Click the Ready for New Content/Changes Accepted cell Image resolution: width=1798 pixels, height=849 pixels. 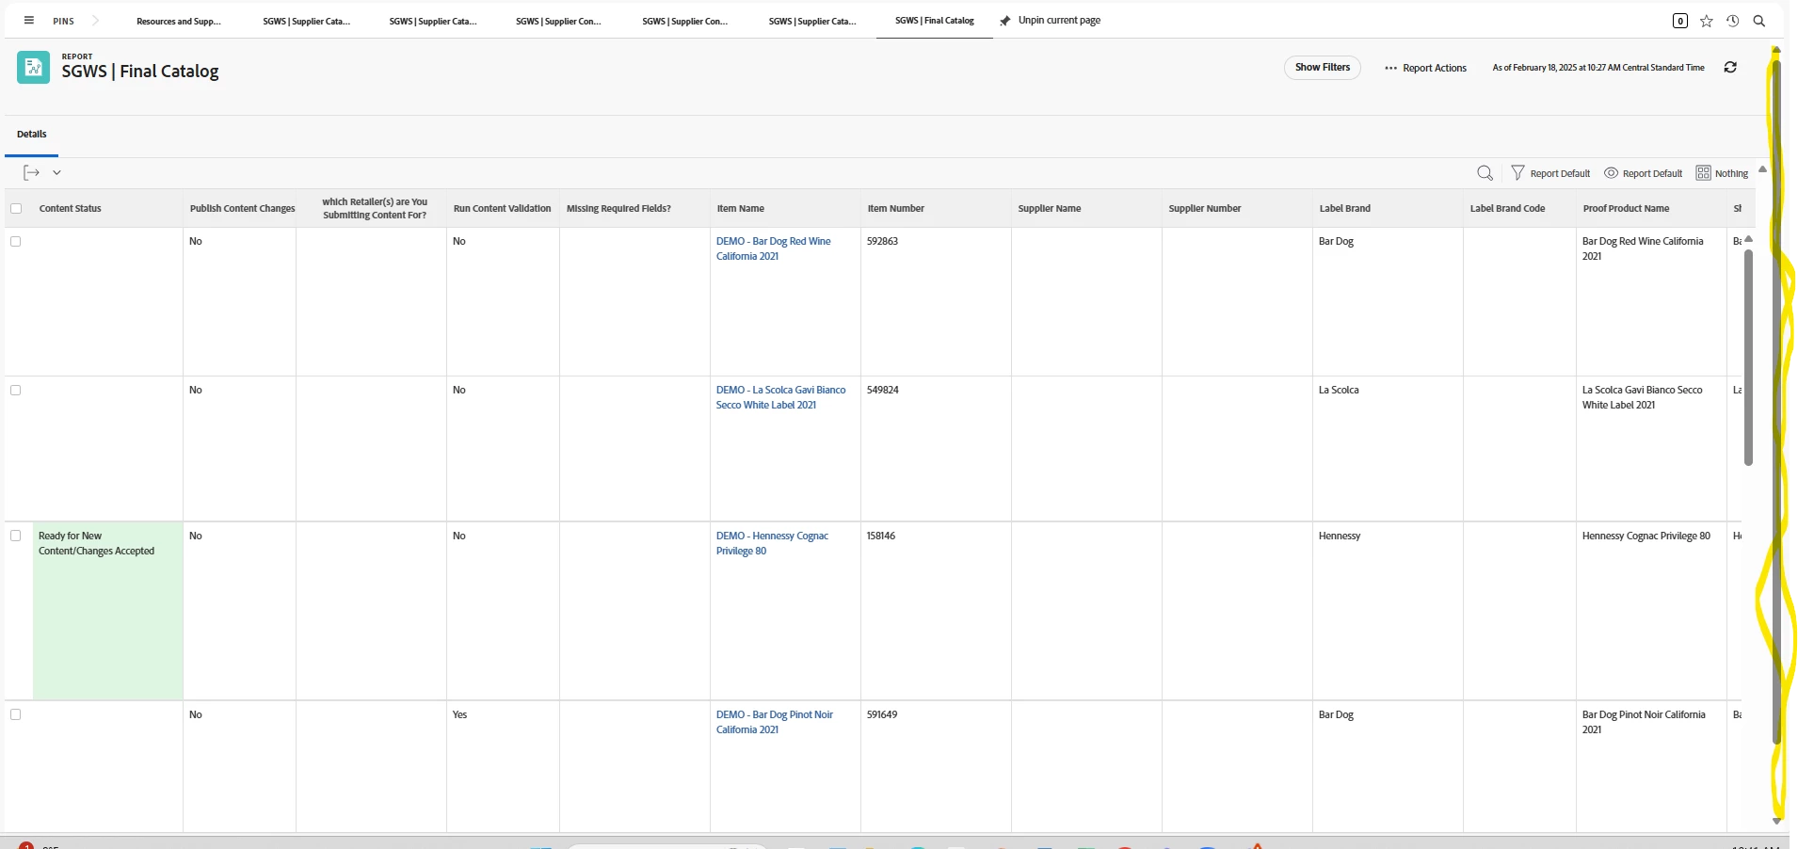point(108,611)
